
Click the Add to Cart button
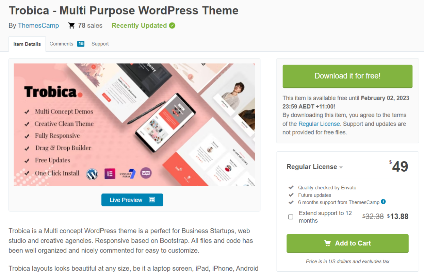tap(347, 243)
